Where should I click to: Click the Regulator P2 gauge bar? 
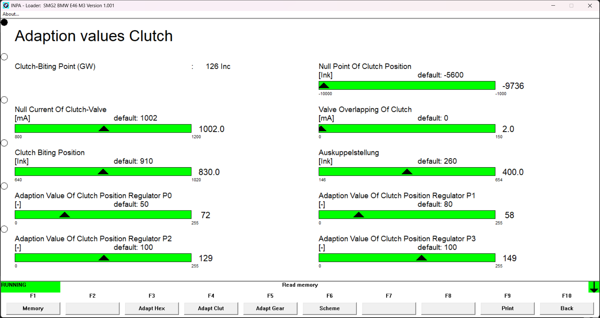point(103,258)
